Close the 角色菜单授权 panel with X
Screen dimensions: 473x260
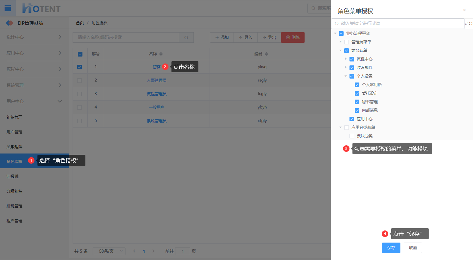click(464, 10)
